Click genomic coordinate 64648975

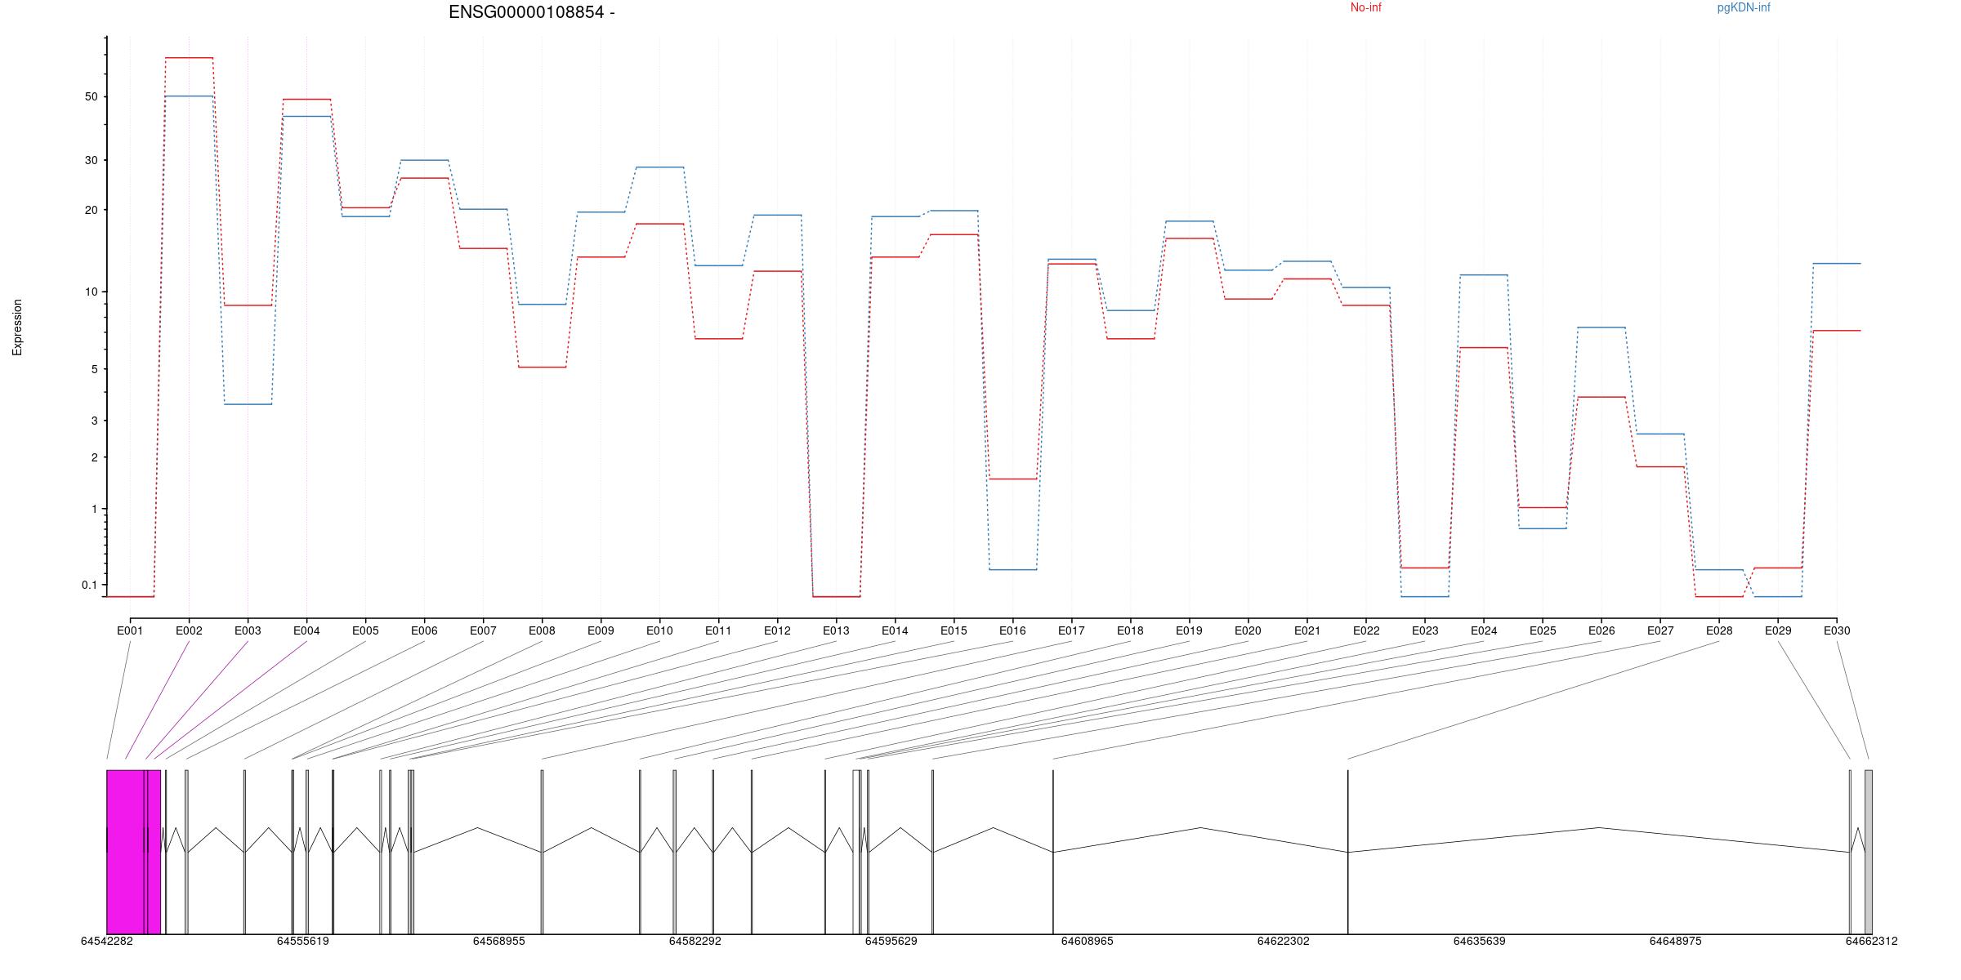[1676, 941]
